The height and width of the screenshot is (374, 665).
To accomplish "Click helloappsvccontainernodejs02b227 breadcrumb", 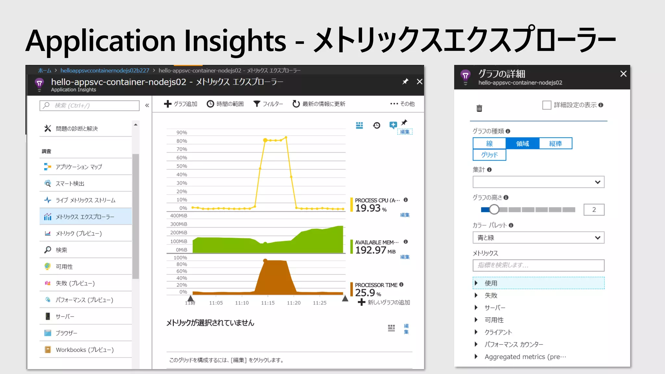I will tap(105, 70).
